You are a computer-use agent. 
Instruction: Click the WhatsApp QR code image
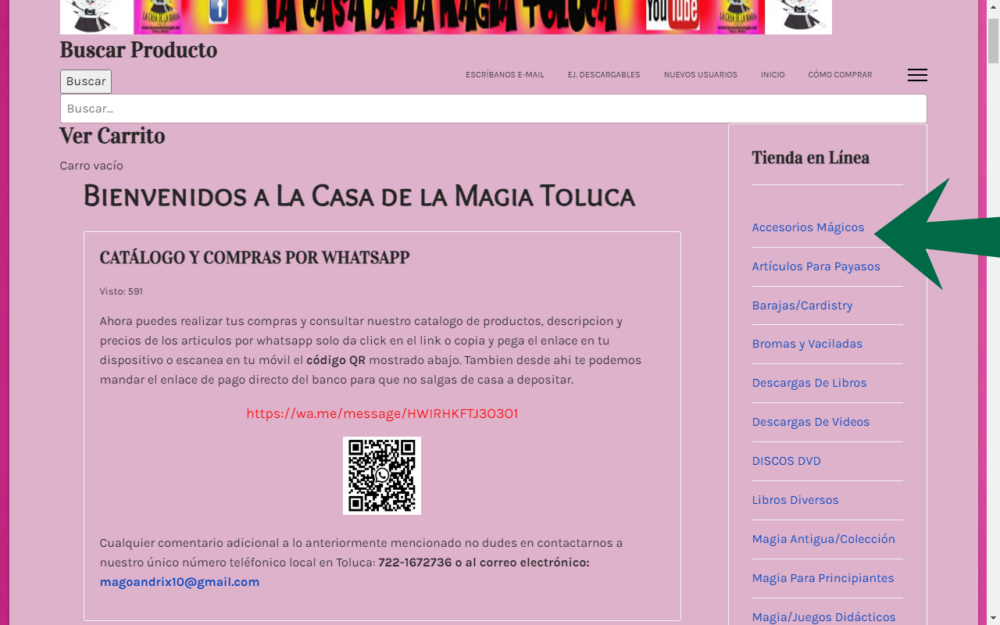pyautogui.click(x=382, y=476)
